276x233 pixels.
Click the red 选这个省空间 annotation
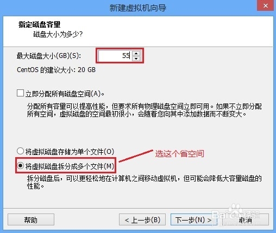pos(180,154)
